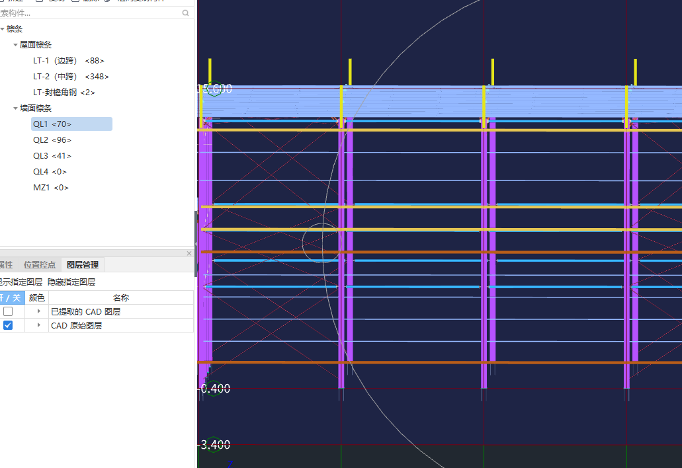Click the 名称 column header
682x468 pixels.
(x=121, y=297)
